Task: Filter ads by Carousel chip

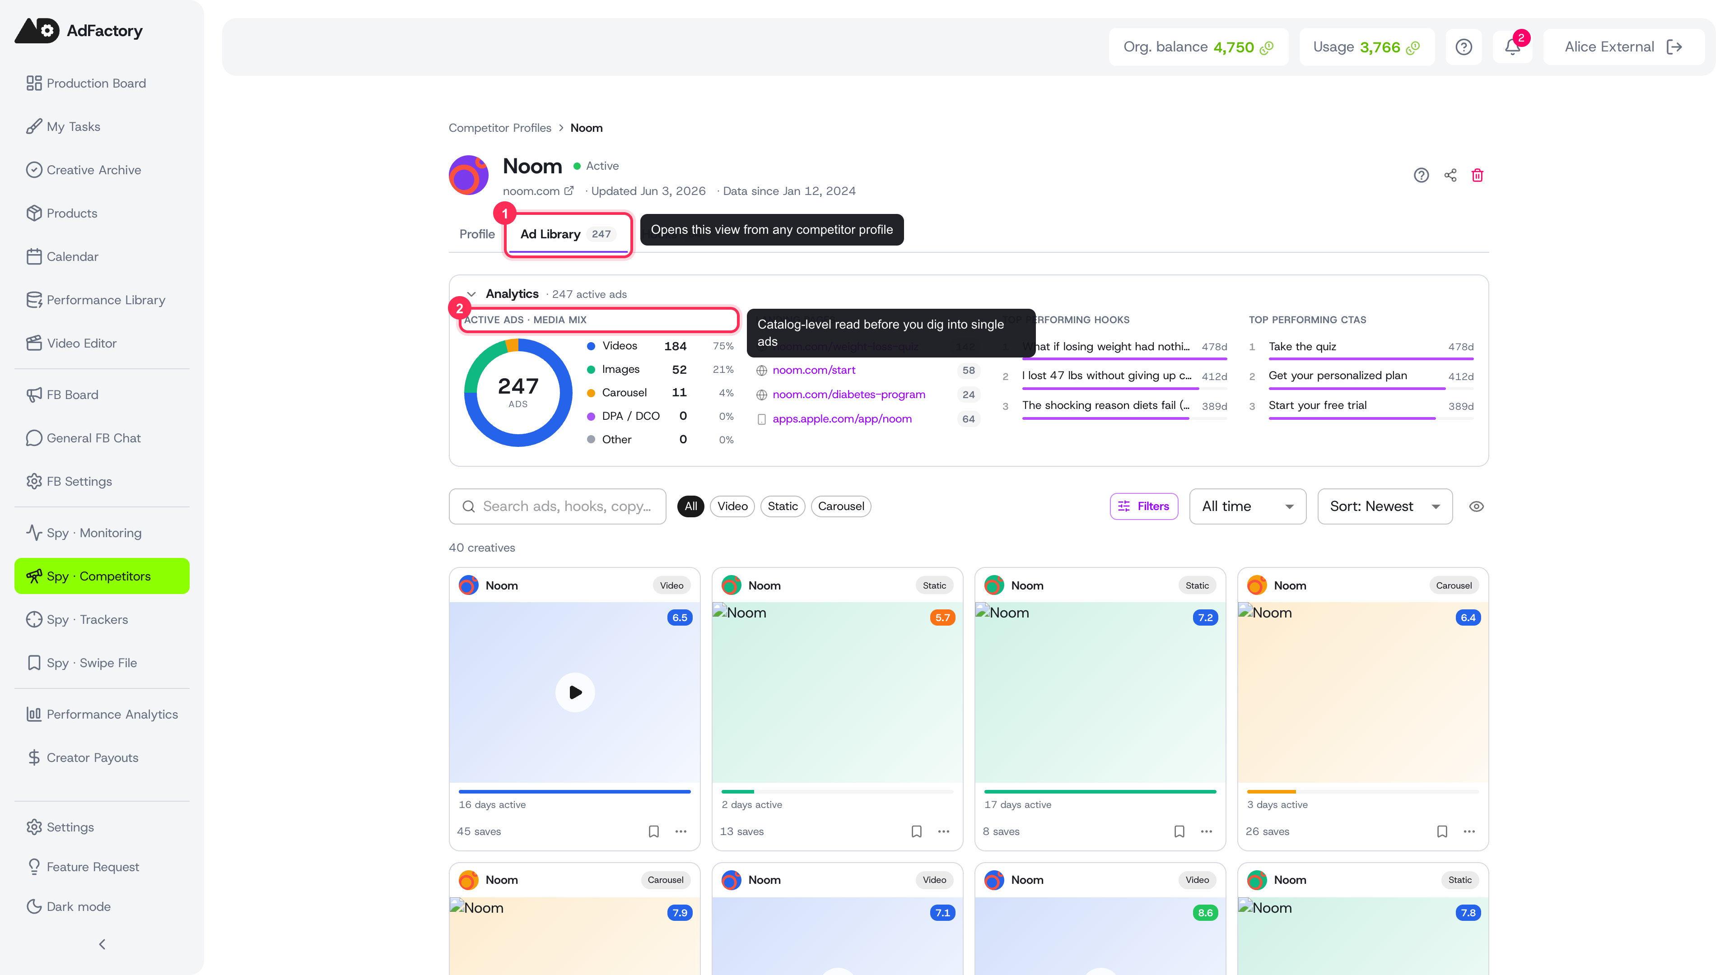Action: (x=841, y=506)
